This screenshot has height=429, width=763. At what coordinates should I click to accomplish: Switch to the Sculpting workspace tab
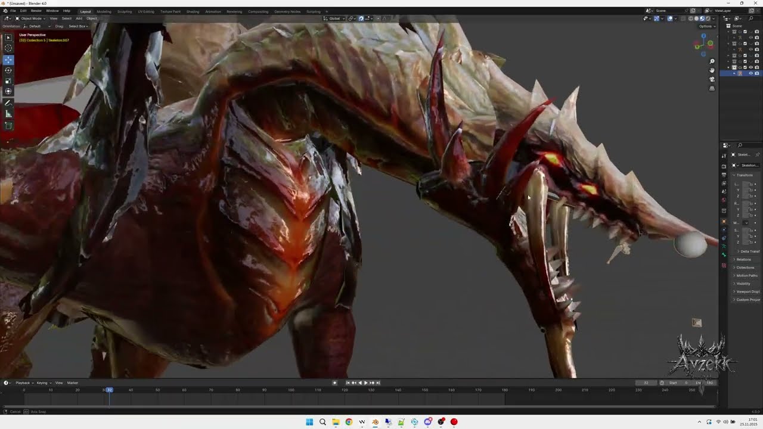click(125, 11)
